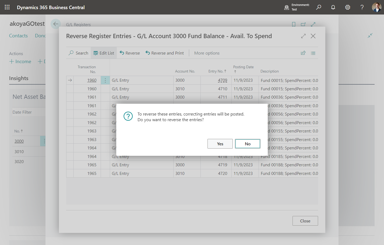Select Search in the dialog toolbar
The width and height of the screenshot is (384, 245).
78,53
